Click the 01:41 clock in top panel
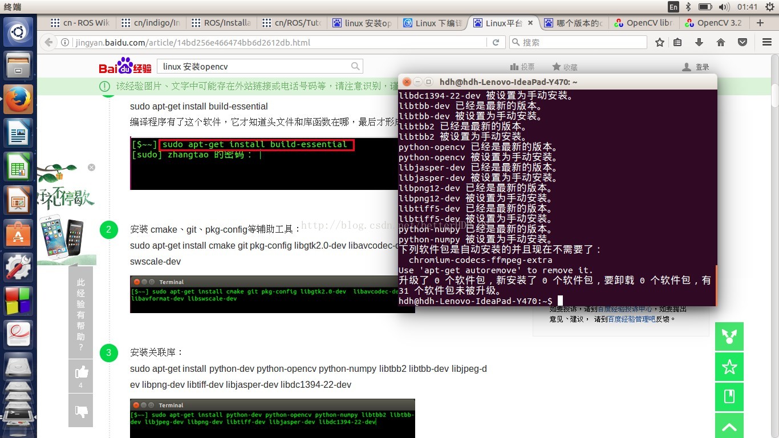 pos(747,7)
